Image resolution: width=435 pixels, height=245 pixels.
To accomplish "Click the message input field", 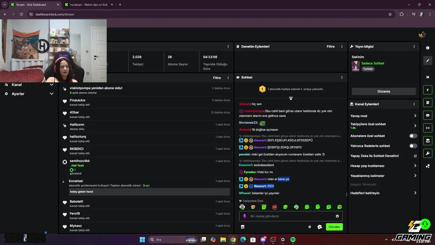I will (x=291, y=216).
